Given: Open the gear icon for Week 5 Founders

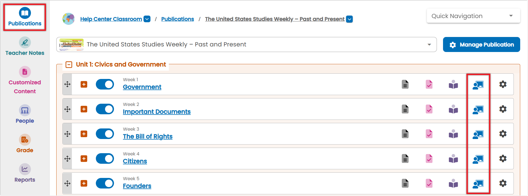Looking at the screenshot, I should (x=503, y=183).
